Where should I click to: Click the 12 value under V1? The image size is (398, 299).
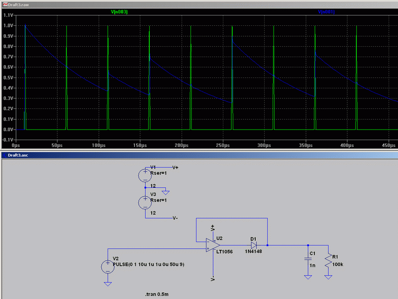153,186
